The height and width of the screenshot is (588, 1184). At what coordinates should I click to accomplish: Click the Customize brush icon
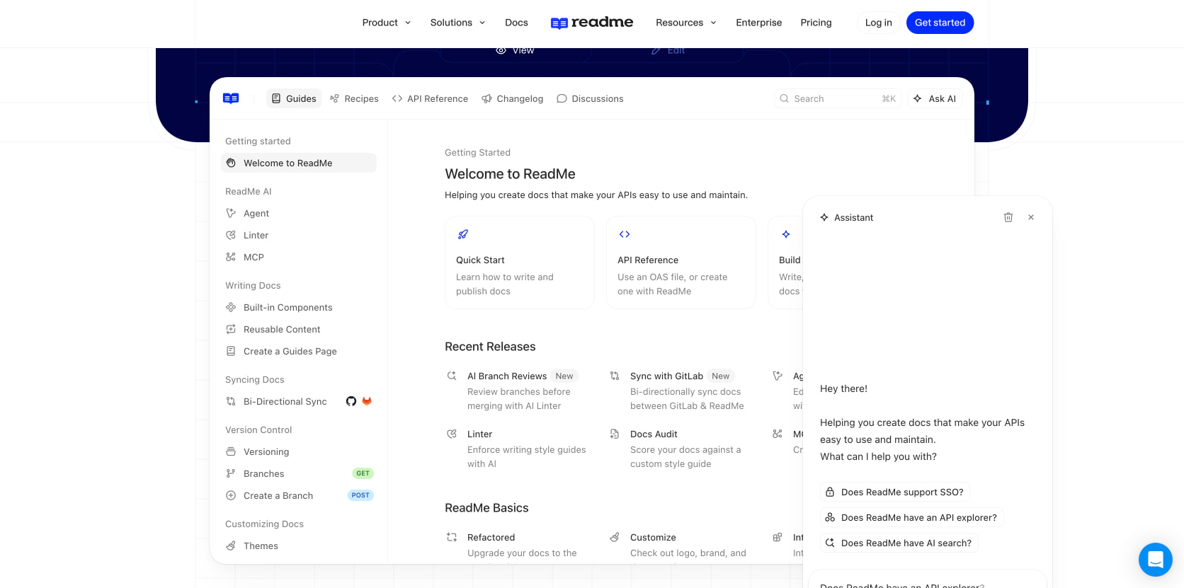pyautogui.click(x=615, y=537)
